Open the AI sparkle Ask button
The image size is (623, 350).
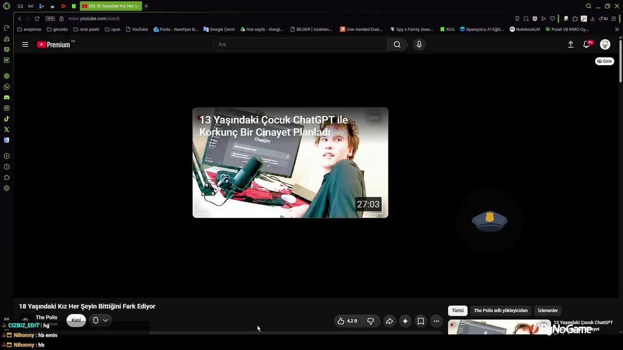tap(405, 321)
